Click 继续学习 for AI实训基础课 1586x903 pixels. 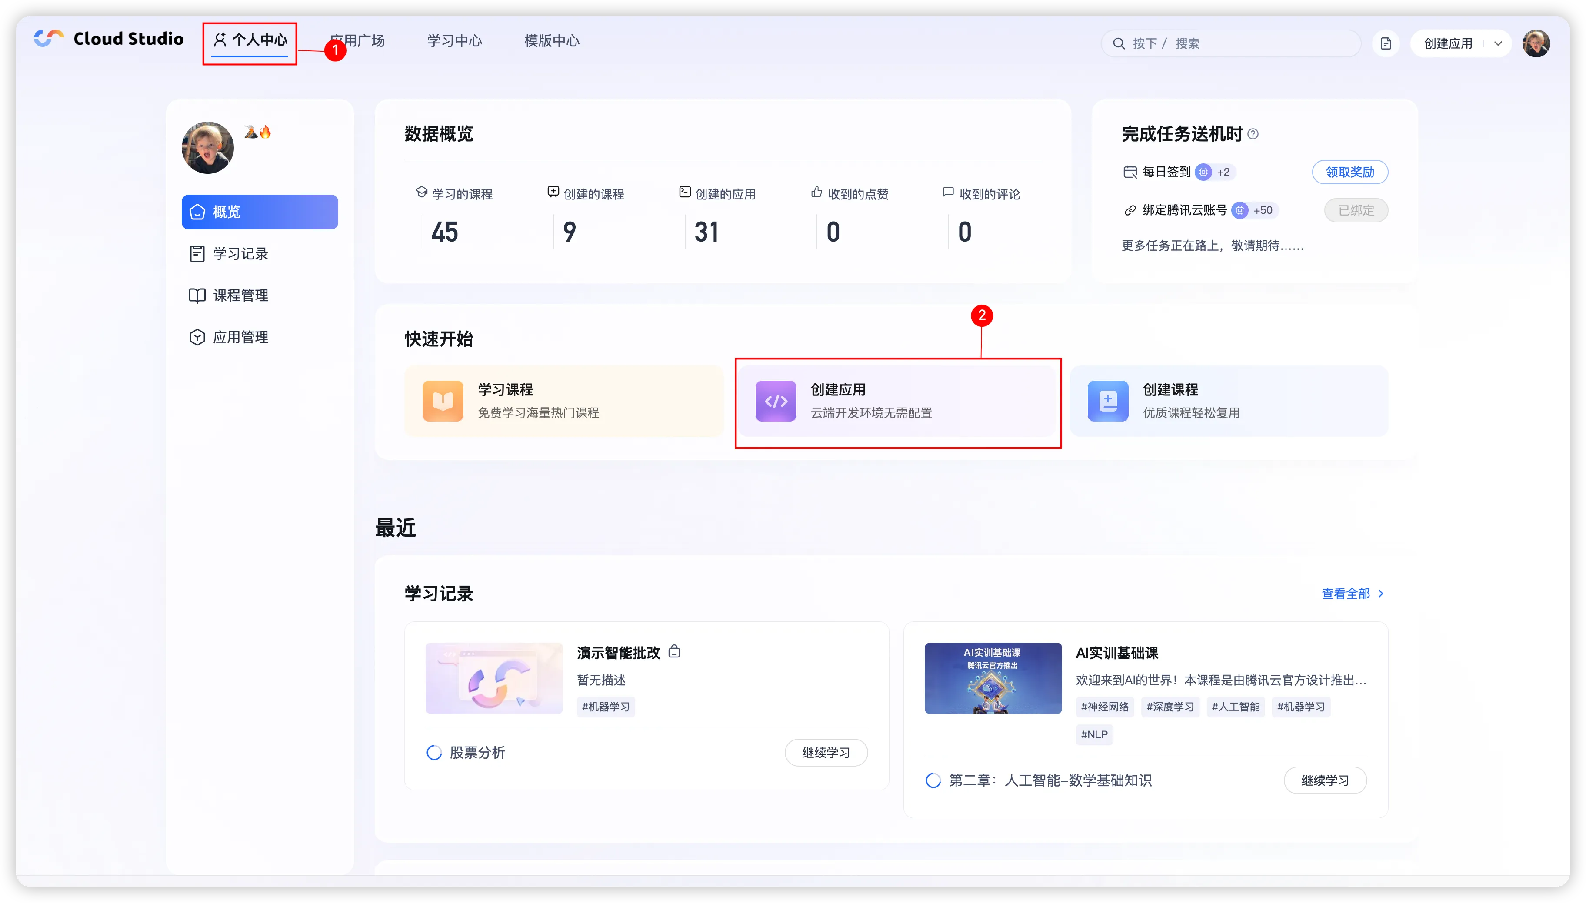[x=1325, y=780]
